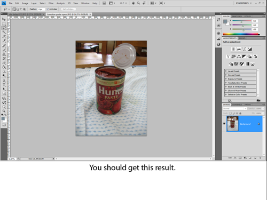Click the R value field in Color panel

(255, 21)
